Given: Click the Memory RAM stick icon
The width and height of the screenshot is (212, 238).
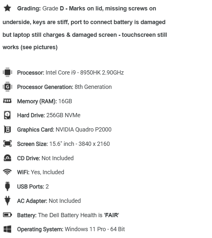Looking at the screenshot, I should click(x=7, y=101).
